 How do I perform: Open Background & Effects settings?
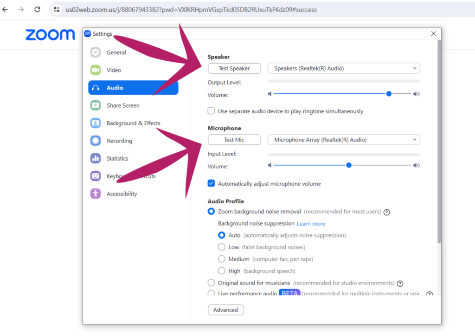133,123
